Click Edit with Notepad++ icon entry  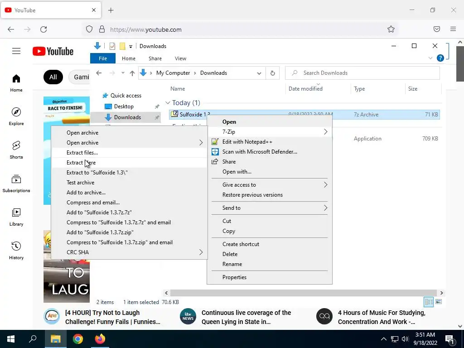215,142
